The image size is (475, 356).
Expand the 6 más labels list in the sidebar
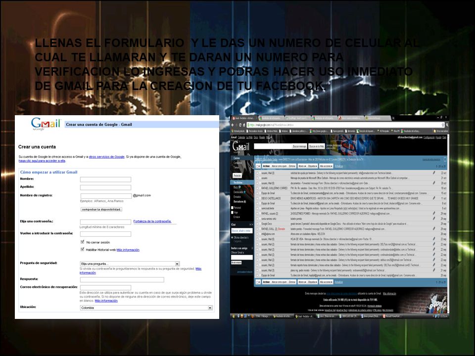pos(237,217)
